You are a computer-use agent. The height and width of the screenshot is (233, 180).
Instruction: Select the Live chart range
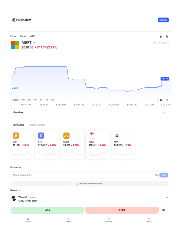coord(15,100)
